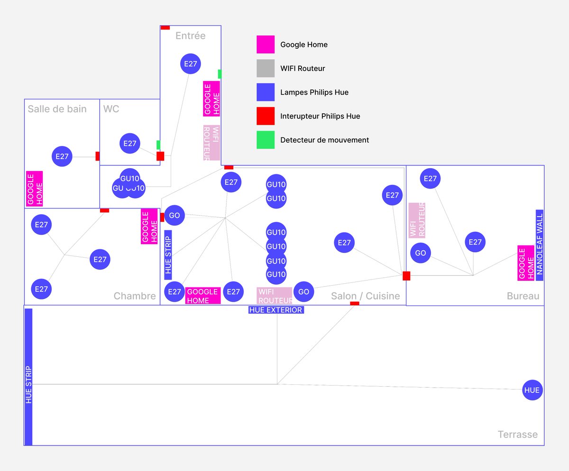569x471 pixels.
Task: Click the 'Terrasse' room label
Action: 518,434
